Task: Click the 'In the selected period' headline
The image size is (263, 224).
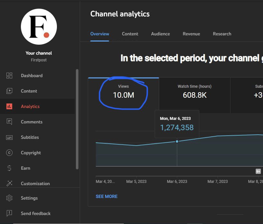Action: (192, 58)
